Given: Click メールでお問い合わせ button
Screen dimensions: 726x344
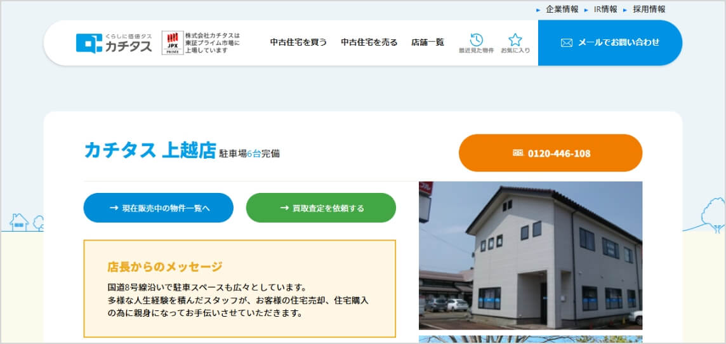Looking at the screenshot, I should 610,43.
